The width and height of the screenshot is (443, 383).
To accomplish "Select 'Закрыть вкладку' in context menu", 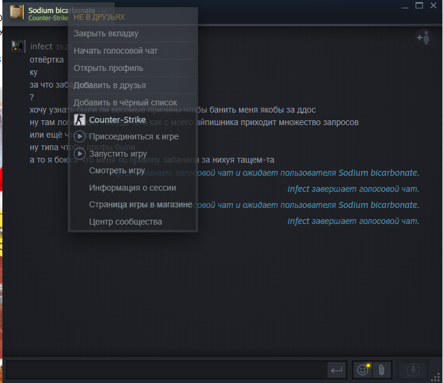I will [133, 34].
